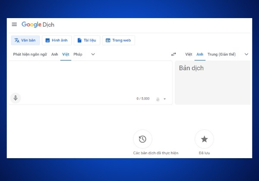Choose the Trang web website translation mode
Viewport: 259px width, 181px height.
point(119,40)
